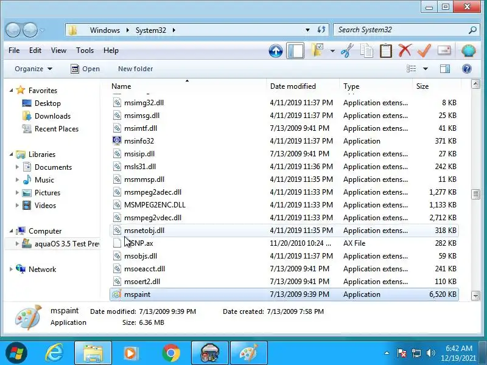Screen dimensions: 487x365
Task: Open the dropdown arrow beside folder options icon
Action: point(332,51)
